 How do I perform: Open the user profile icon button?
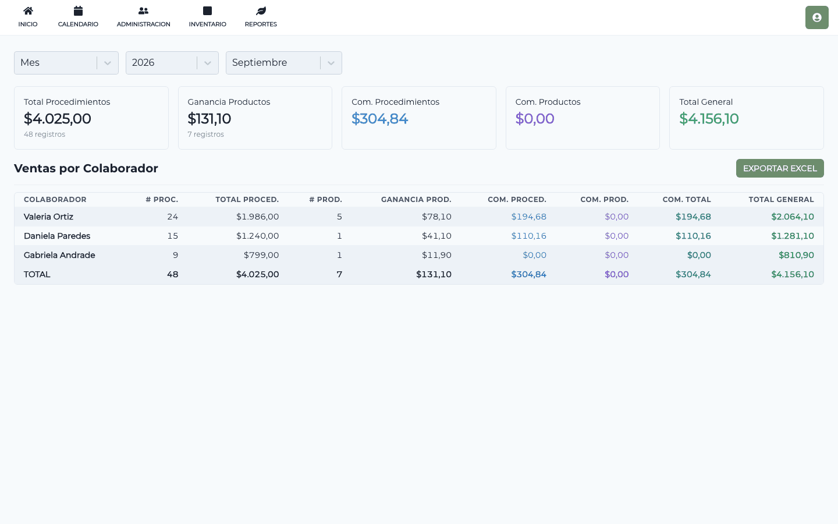tap(816, 17)
